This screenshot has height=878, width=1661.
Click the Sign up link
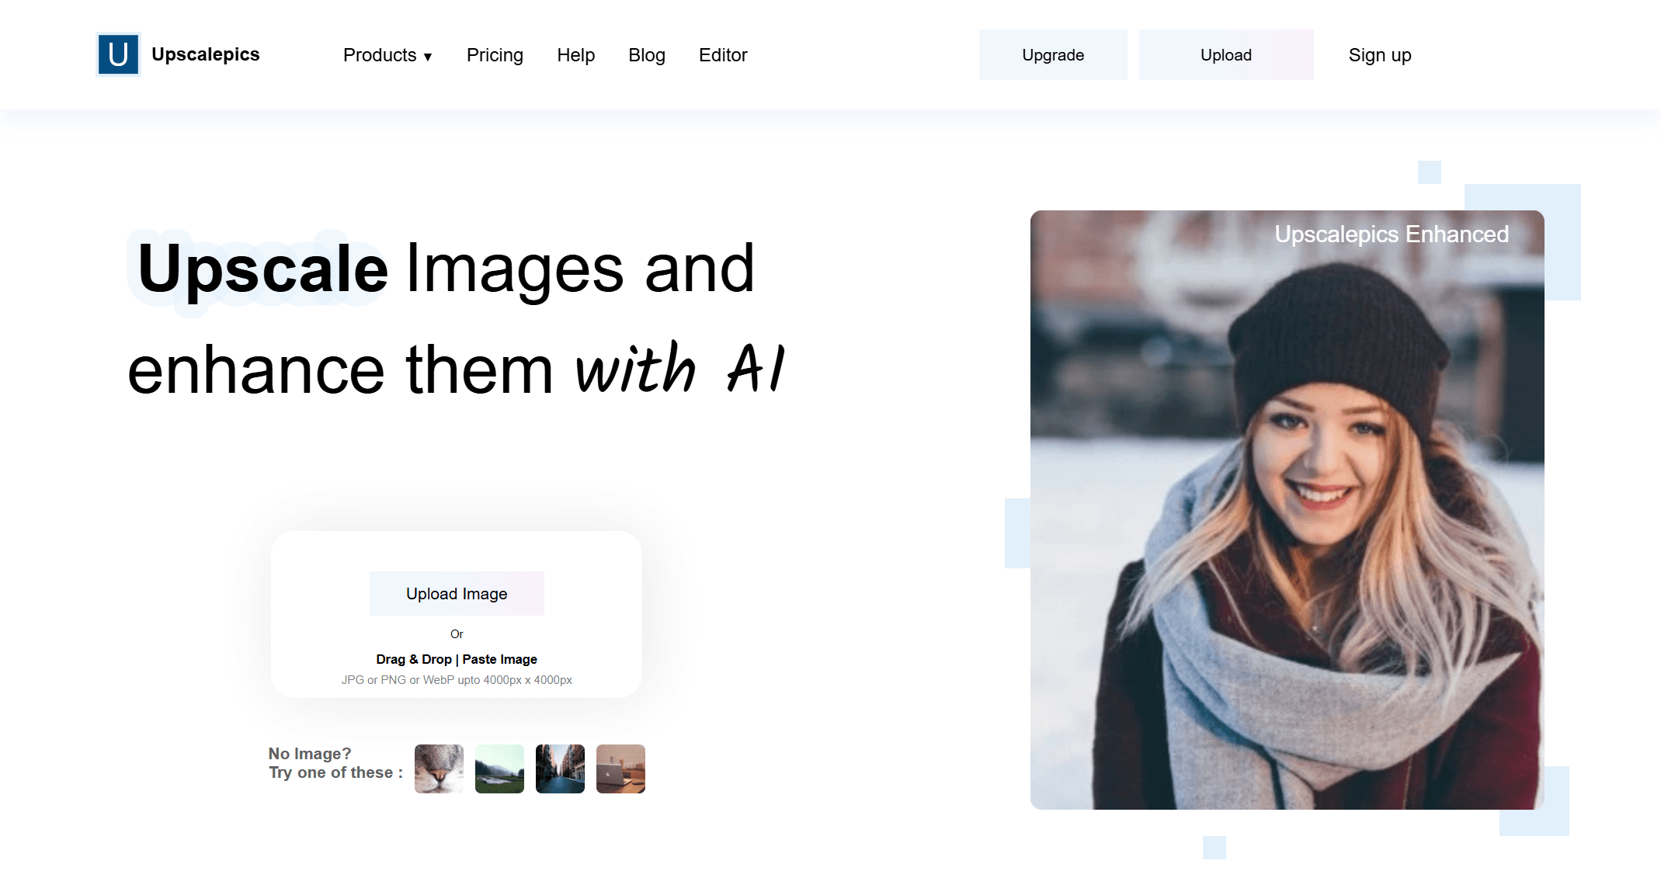1379,55
